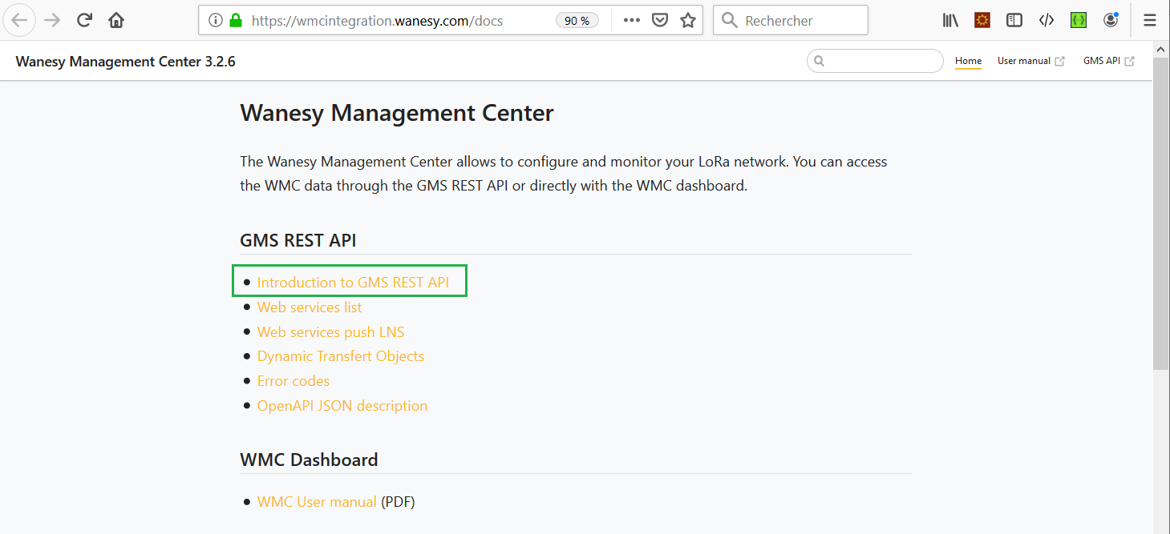The width and height of the screenshot is (1170, 534).
Task: Open the Firefox account avatar icon
Action: point(1111,21)
